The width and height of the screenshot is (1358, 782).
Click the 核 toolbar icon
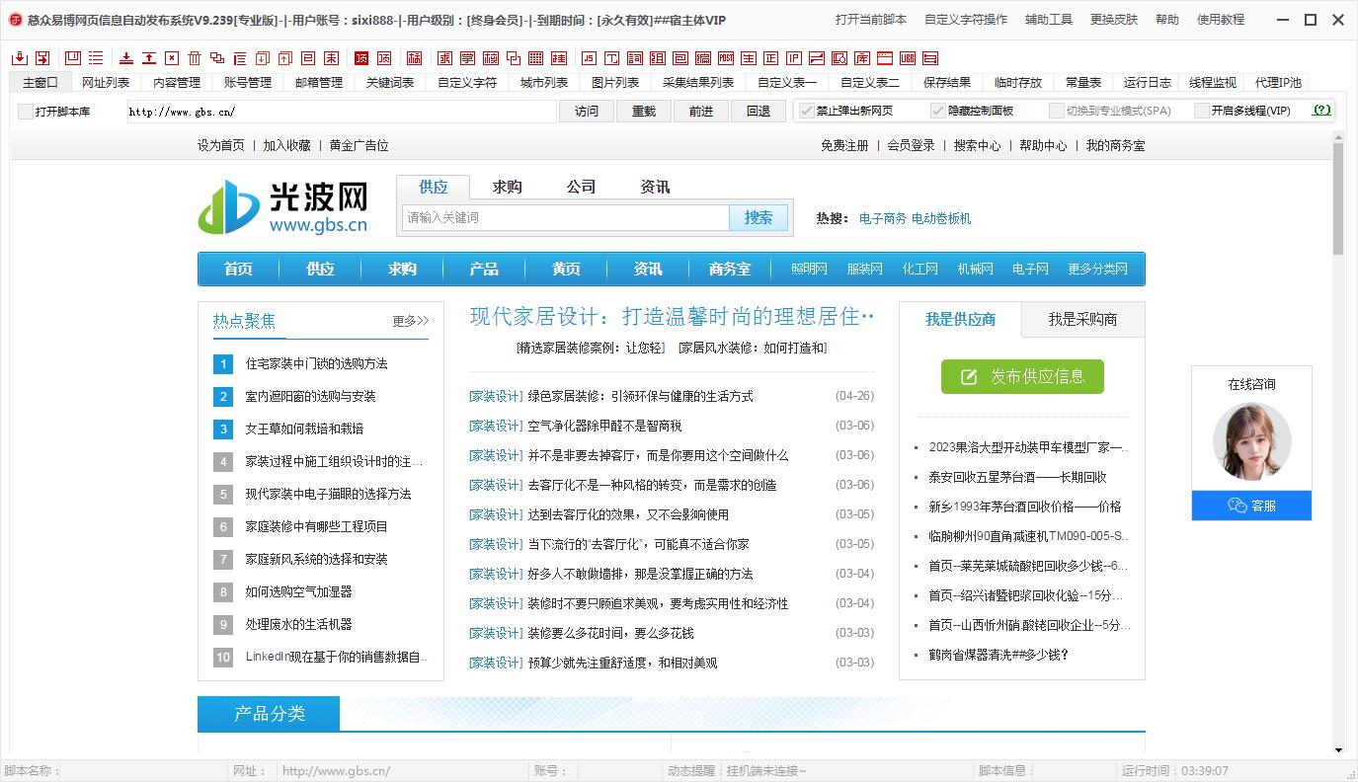(490, 58)
